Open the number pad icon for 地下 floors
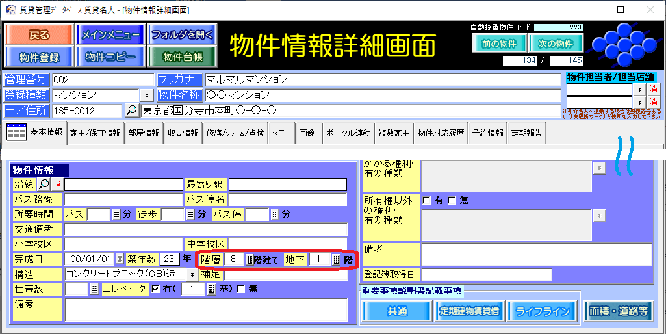The image size is (666, 334). coord(336,259)
